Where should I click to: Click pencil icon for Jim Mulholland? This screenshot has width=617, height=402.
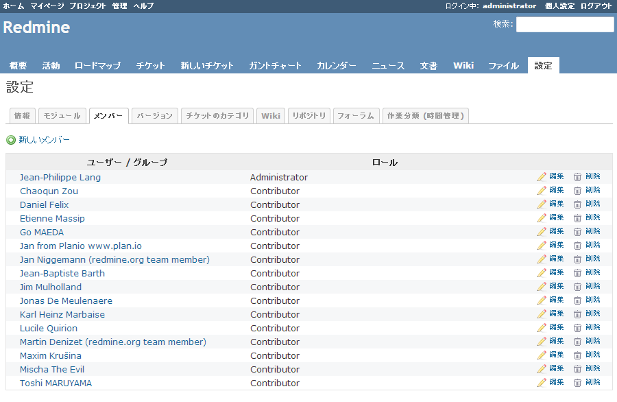[542, 286]
